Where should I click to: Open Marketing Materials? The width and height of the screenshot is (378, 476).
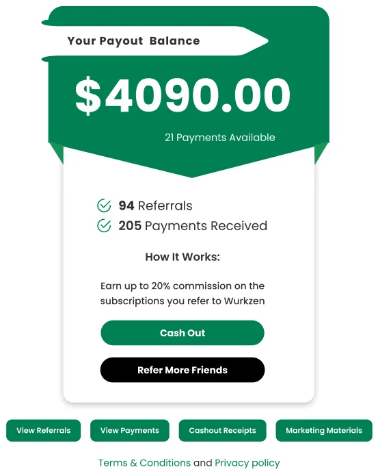324,430
